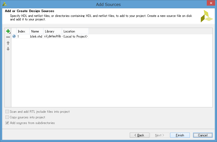Sort by the Name column header
Viewport: 217px width, 142px height.
[x=36, y=31]
